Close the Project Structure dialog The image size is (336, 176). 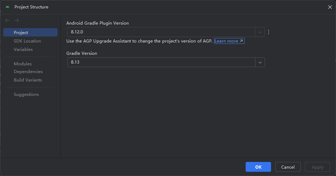(x=330, y=7)
